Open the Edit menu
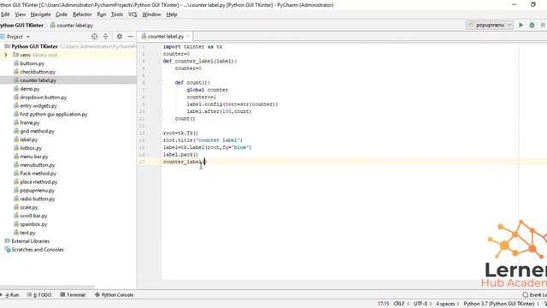The image size is (547, 308). (x=5, y=15)
